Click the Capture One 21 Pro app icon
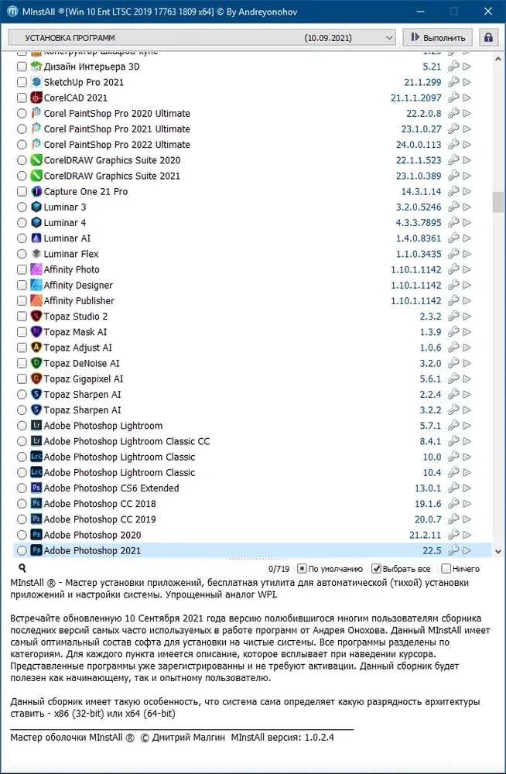 click(x=36, y=191)
